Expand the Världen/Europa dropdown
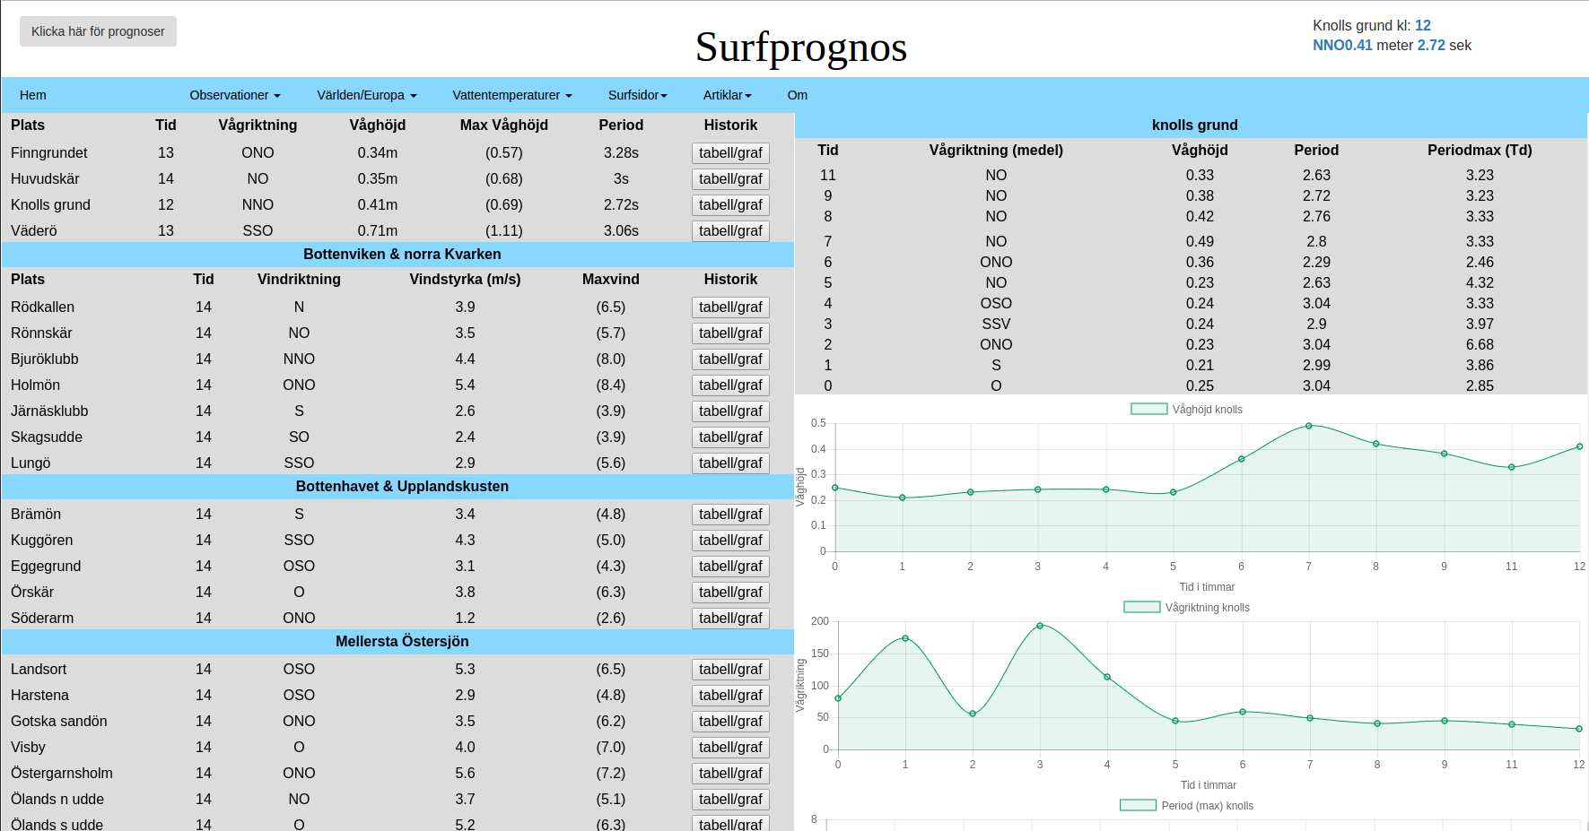1589x831 pixels. tap(367, 95)
